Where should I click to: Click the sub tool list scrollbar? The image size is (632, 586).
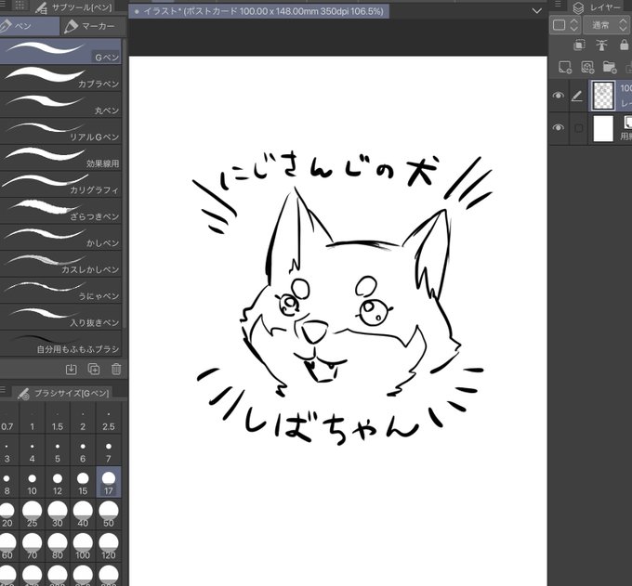pyautogui.click(x=125, y=183)
